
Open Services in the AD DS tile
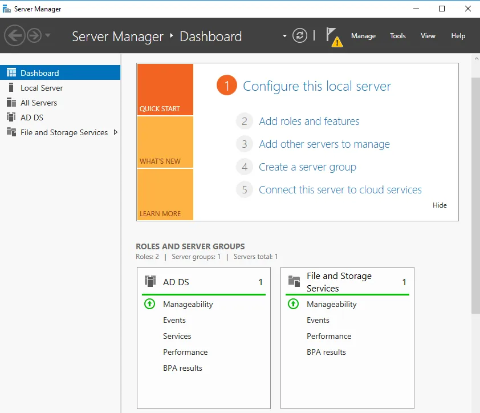coord(177,336)
